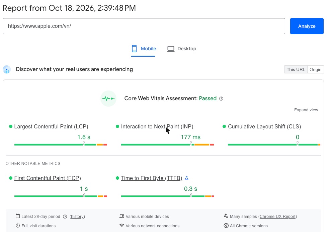
Task: Click help icon beside Latest 28-day period
Action: pos(65,217)
